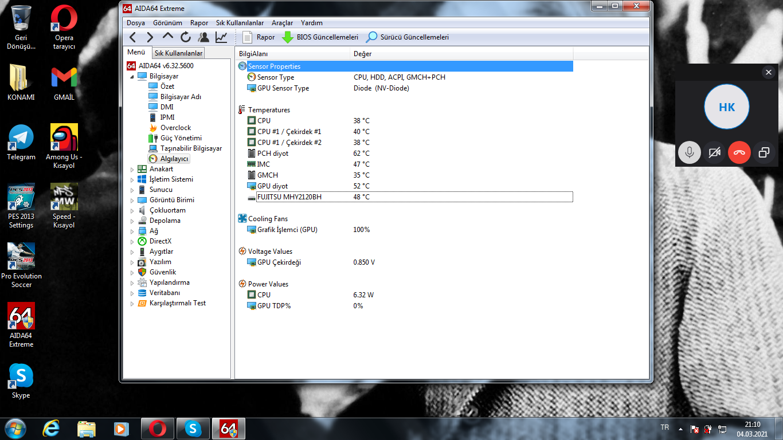Select Güç Yönetimi in the tree
The height and width of the screenshot is (440, 783).
coord(181,138)
